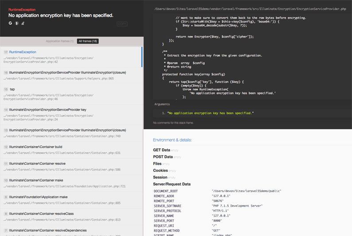This screenshot has width=352, height=236.
Task: Click the 'throw new RuntimeException(' code line
Action: [205, 89]
